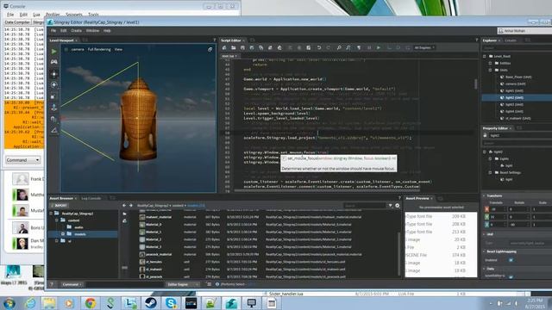Switch to the Create tab beside Explorer
552x310 pixels.
pos(511,40)
